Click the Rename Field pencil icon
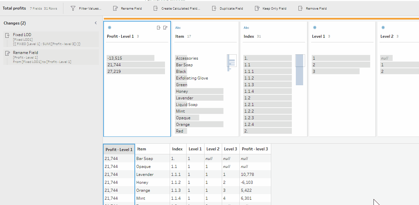This screenshot has height=205, width=419. pyautogui.click(x=116, y=8)
